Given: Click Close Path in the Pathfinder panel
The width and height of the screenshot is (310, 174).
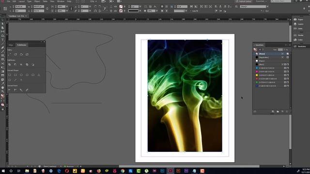Looking at the screenshot, I should click(x=21, y=54).
